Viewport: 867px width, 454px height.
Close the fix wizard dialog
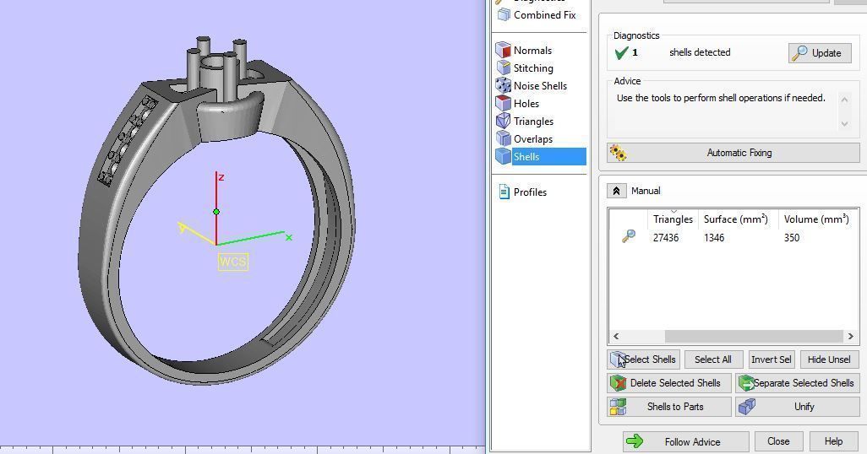coord(778,441)
